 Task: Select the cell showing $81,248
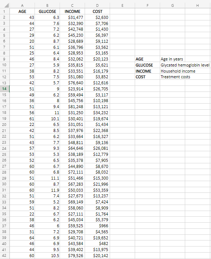click(x=72, y=107)
